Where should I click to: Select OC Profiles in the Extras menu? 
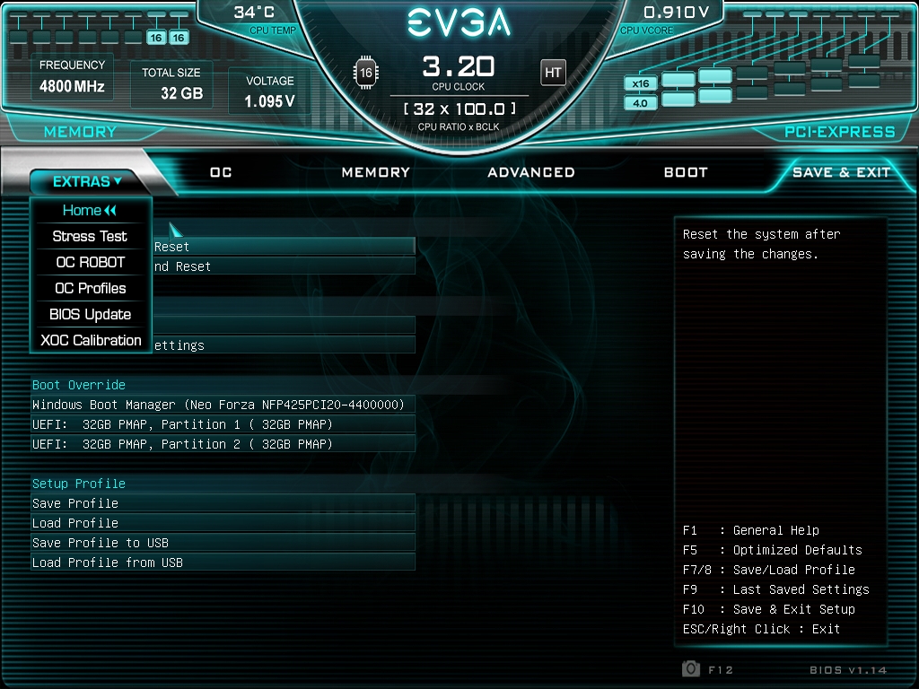pos(91,288)
